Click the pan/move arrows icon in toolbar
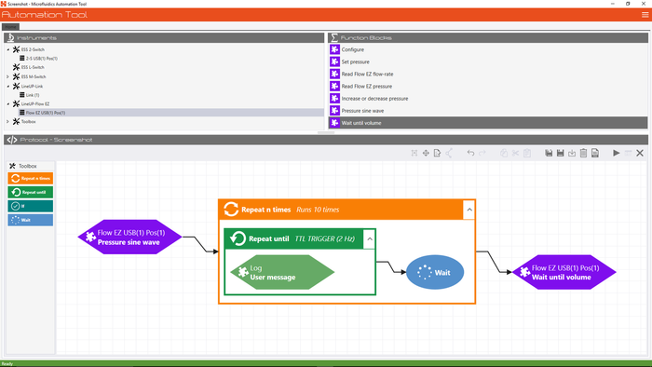Viewport: 652px width, 367px height. (426, 153)
